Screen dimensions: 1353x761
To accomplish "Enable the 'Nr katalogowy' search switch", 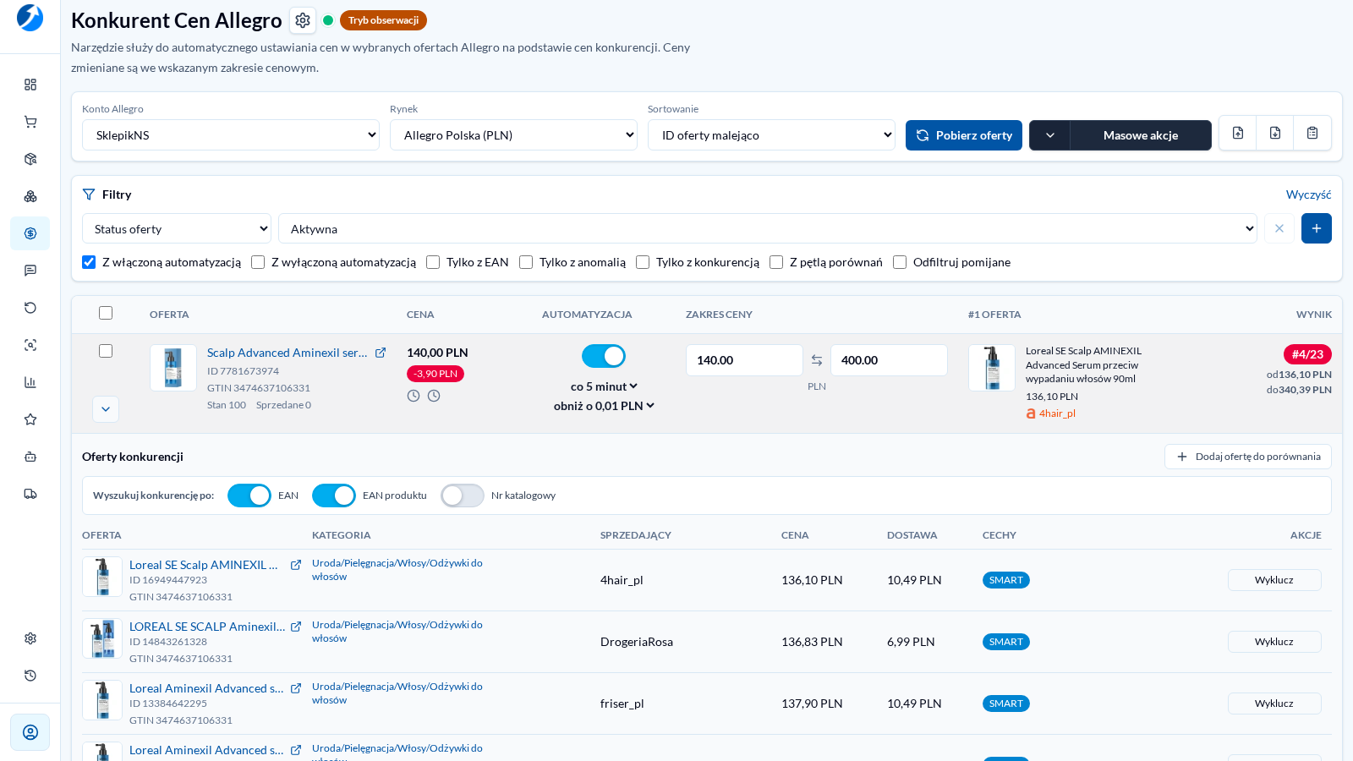I will [463, 495].
